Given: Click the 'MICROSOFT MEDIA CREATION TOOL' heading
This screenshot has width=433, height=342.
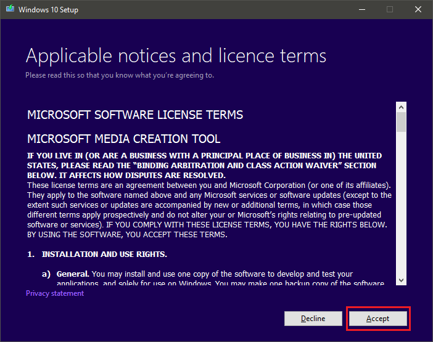Looking at the screenshot, I should tap(124, 139).
